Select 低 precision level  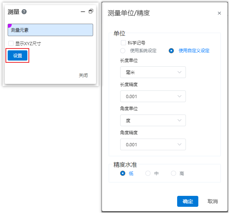(123, 173)
